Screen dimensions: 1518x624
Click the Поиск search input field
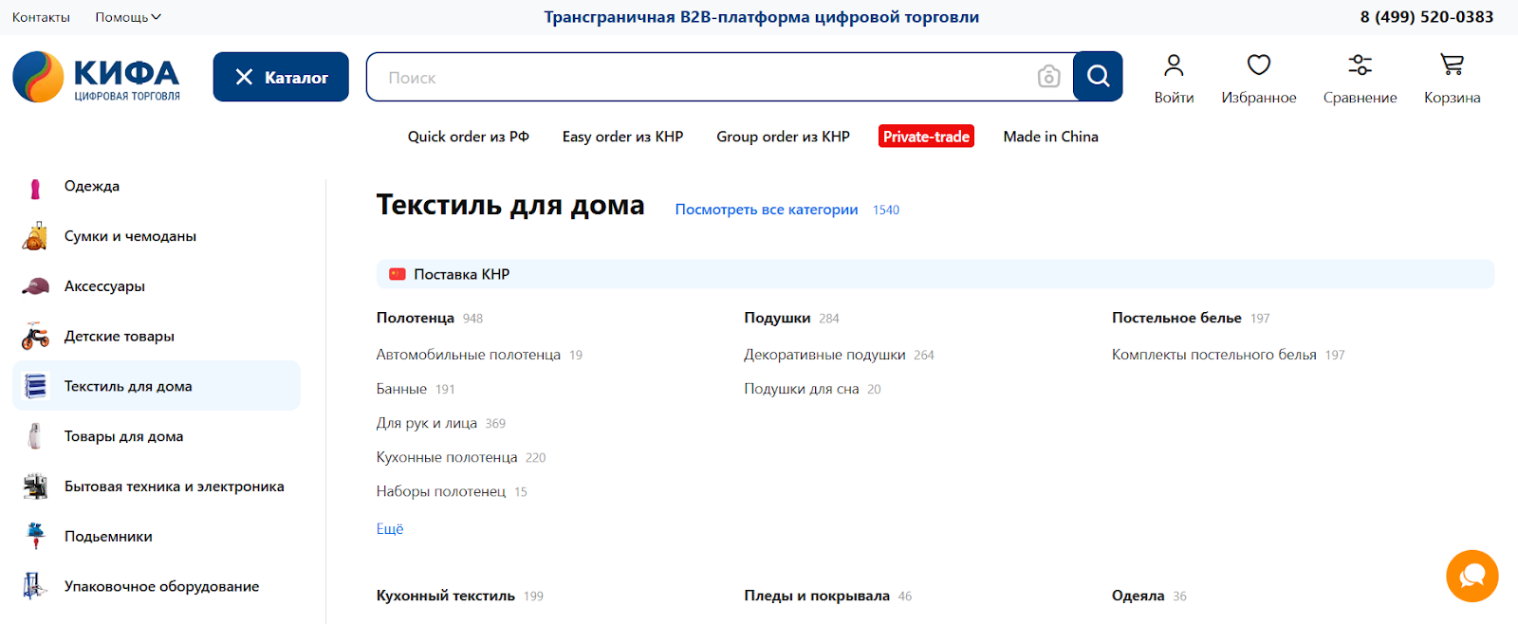702,77
